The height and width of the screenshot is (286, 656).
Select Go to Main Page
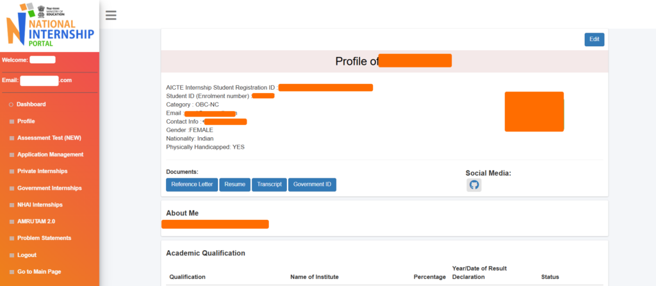pyautogui.click(x=39, y=272)
